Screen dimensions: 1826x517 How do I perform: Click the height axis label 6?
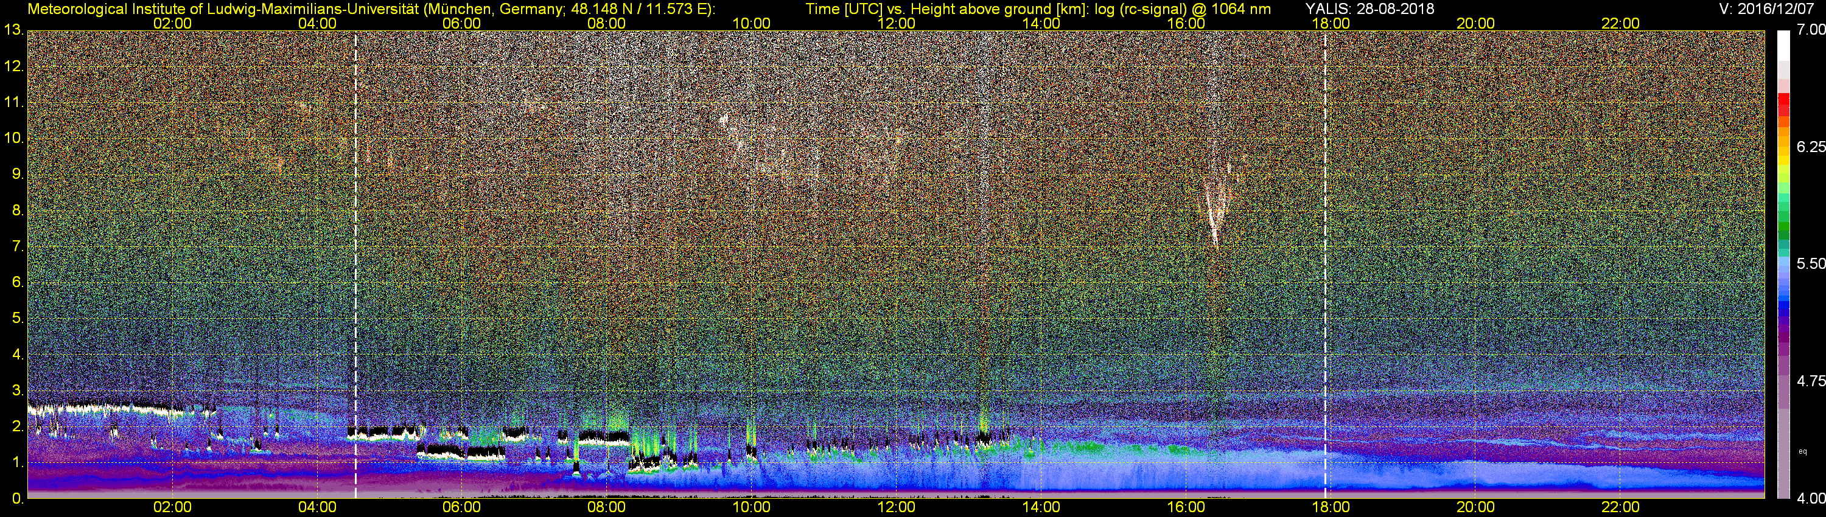click(x=18, y=282)
